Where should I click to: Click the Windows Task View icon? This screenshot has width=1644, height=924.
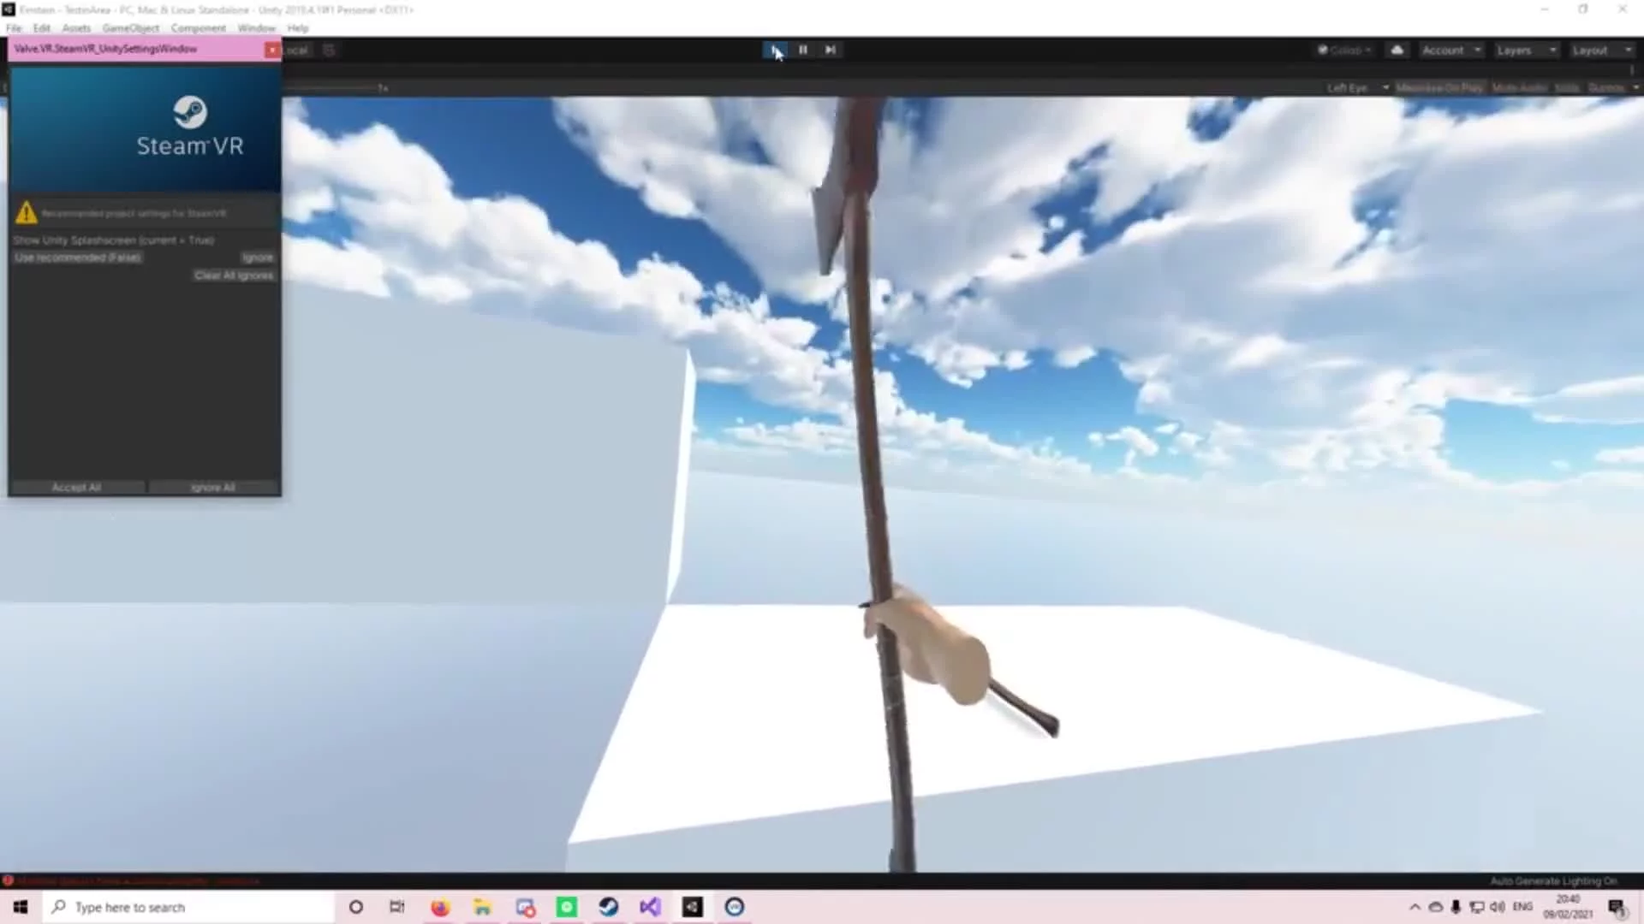[x=396, y=907]
